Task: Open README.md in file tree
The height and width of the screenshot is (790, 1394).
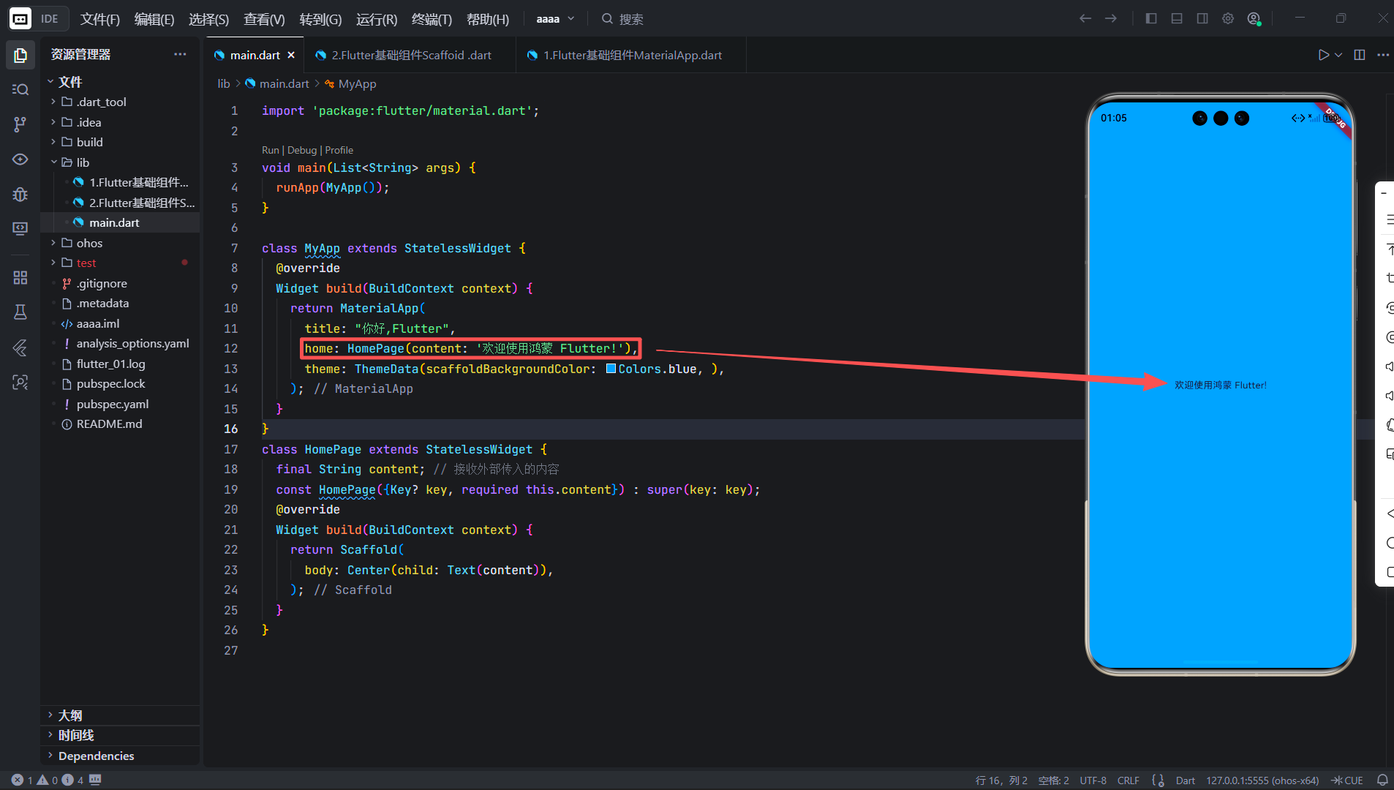Action: pyautogui.click(x=110, y=424)
